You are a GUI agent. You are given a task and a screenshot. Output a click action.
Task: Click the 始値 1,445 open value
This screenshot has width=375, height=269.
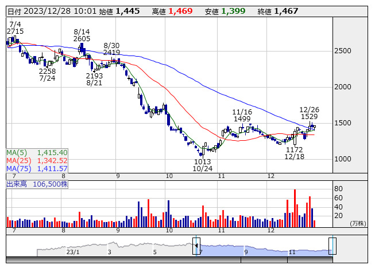click(x=119, y=11)
